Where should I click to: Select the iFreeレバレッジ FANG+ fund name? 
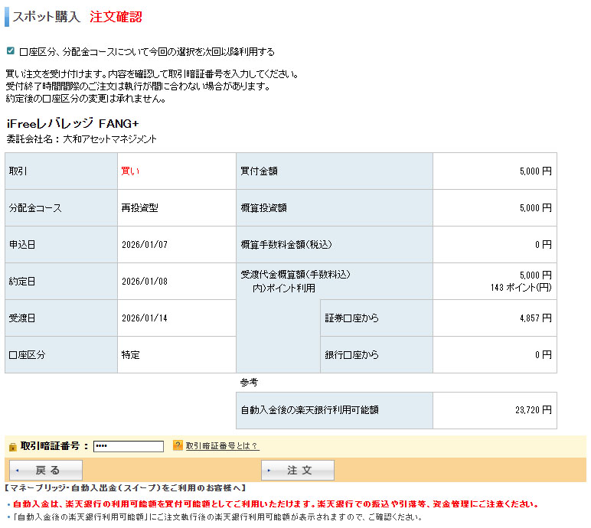(x=72, y=123)
